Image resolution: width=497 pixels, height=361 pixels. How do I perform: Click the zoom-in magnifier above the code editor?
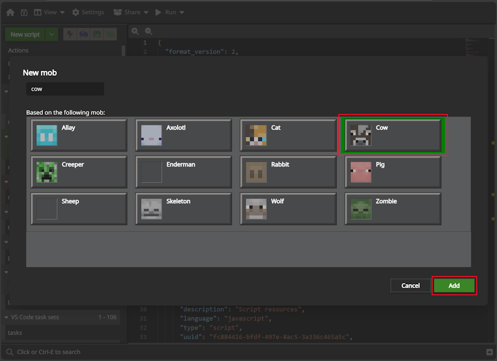click(135, 31)
